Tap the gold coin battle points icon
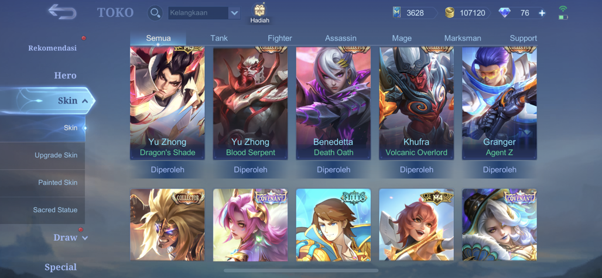The height and width of the screenshot is (278, 602). click(450, 13)
